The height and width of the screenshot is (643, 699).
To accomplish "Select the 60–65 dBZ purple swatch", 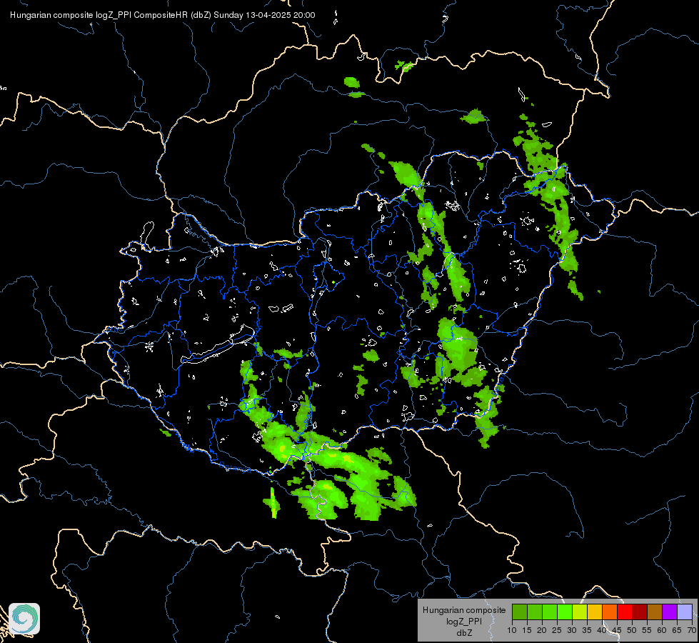I will 670,612.
